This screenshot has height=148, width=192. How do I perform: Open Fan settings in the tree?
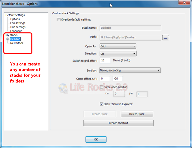pyautogui.click(x=18, y=23)
